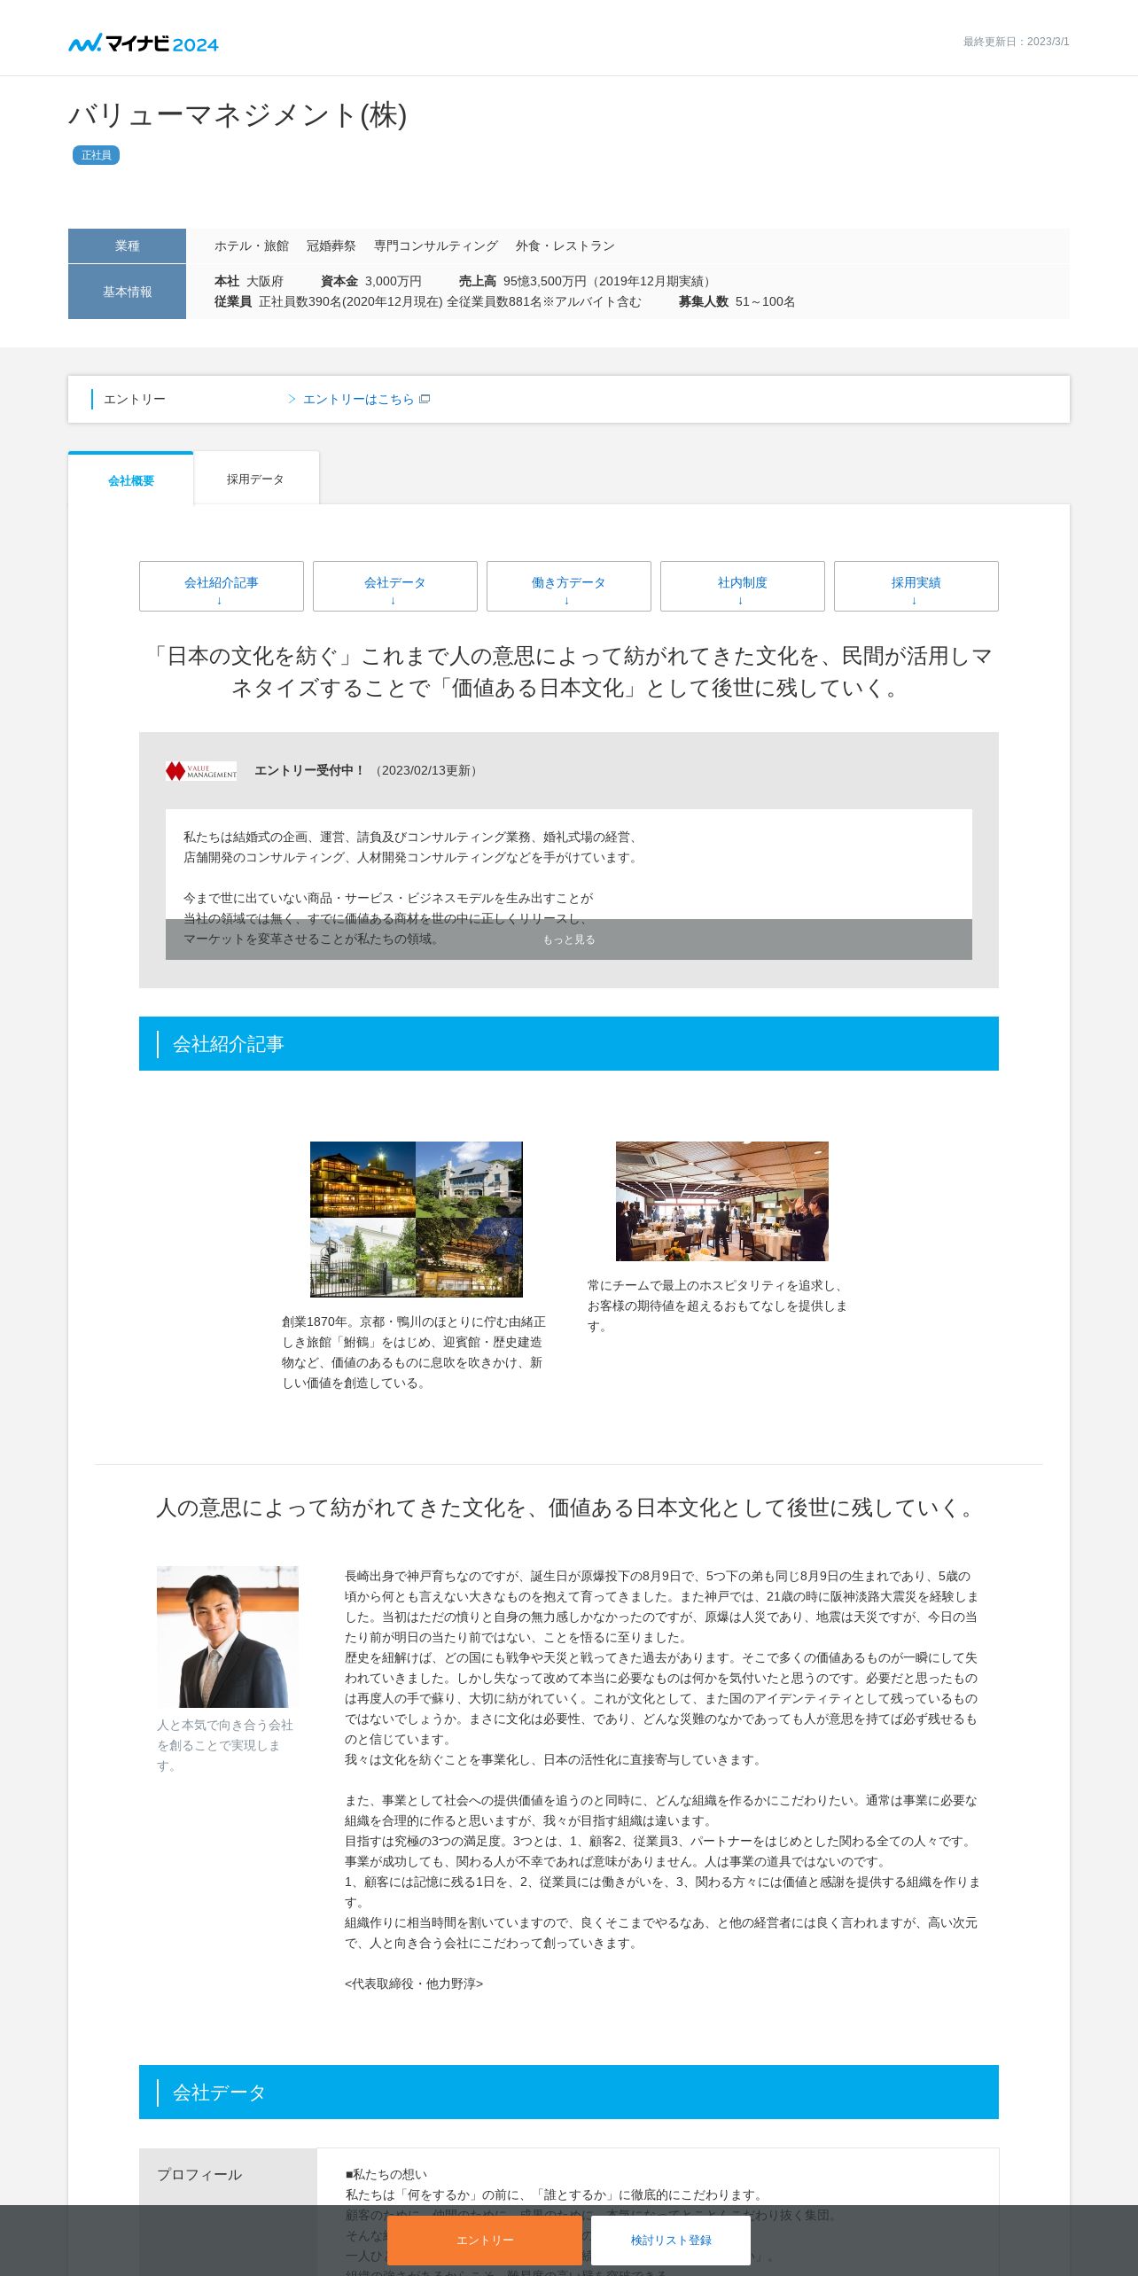Open the banquet hall photo

(722, 1201)
